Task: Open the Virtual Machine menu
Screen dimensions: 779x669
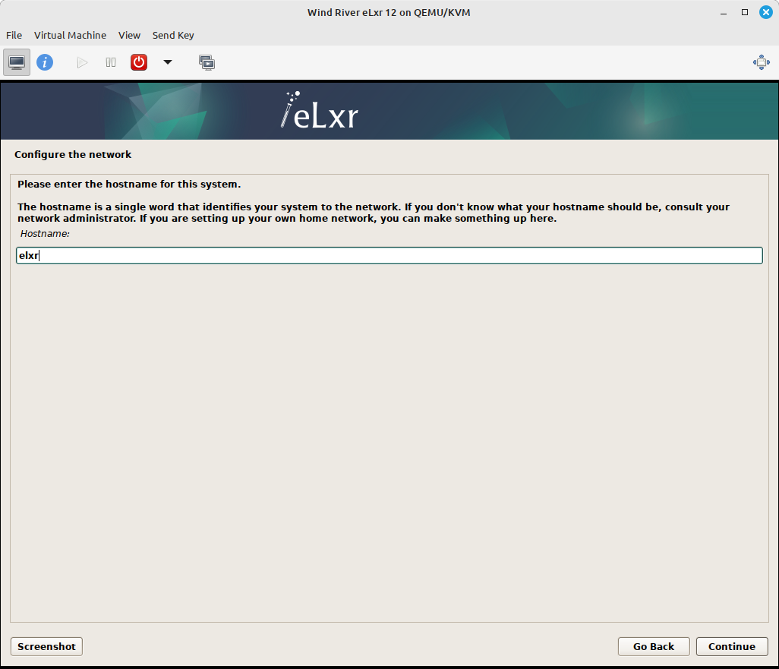Action: point(70,35)
